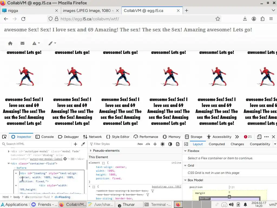Toggle print media simulation
Image resolution: width=277 pixels, height=208 pixels.
[178, 144]
